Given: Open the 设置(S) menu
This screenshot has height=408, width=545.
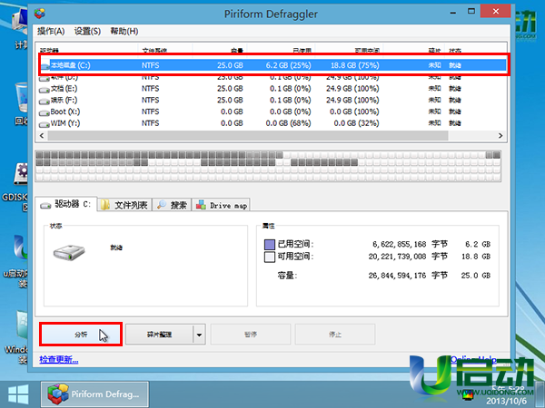Looking at the screenshot, I should point(87,31).
